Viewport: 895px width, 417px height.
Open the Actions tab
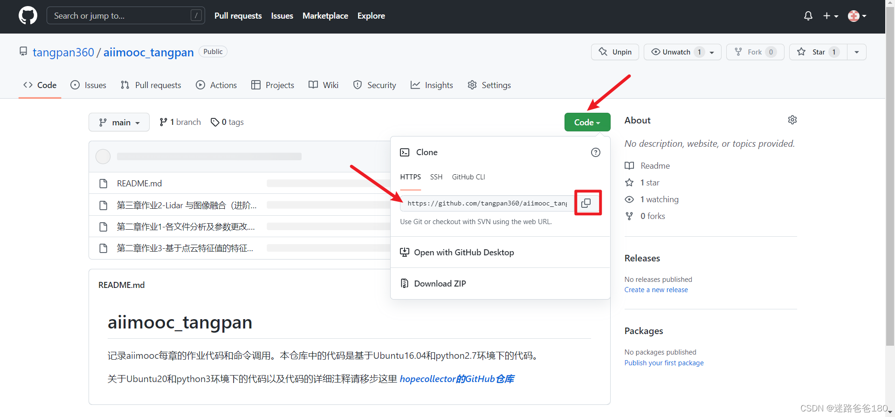216,85
